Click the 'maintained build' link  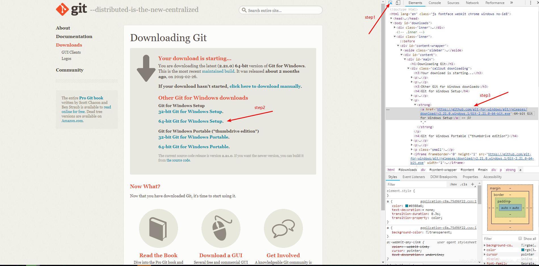click(218, 71)
